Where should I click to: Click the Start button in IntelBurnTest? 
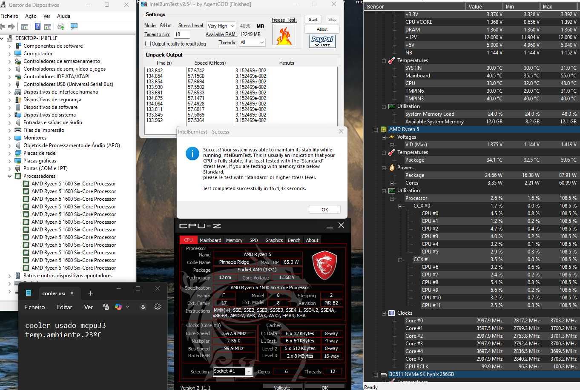(313, 20)
